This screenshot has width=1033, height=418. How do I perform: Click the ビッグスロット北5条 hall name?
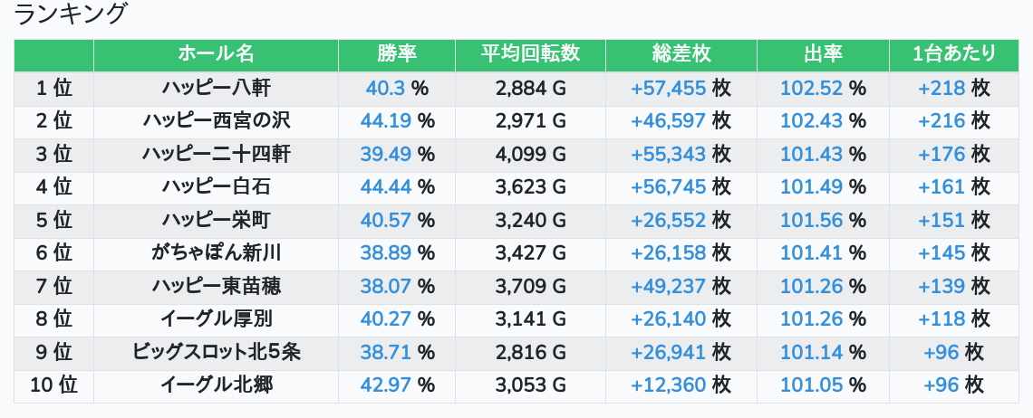216,352
